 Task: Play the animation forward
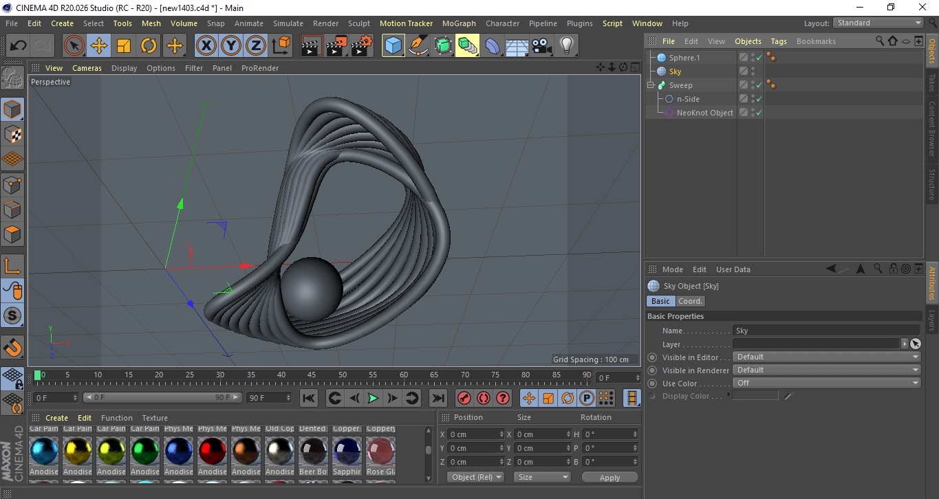click(x=373, y=398)
